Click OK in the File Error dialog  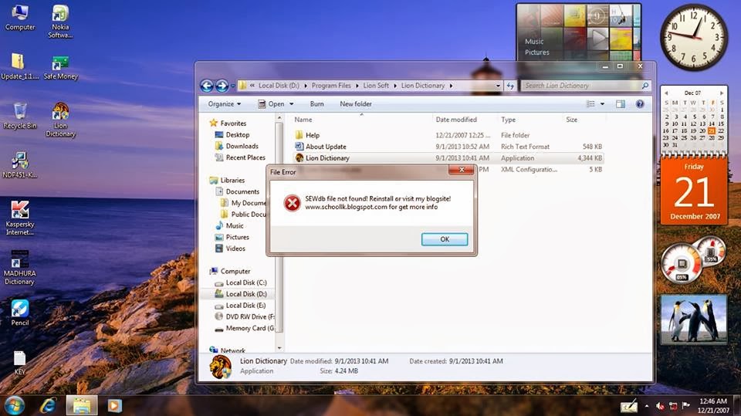tap(445, 239)
